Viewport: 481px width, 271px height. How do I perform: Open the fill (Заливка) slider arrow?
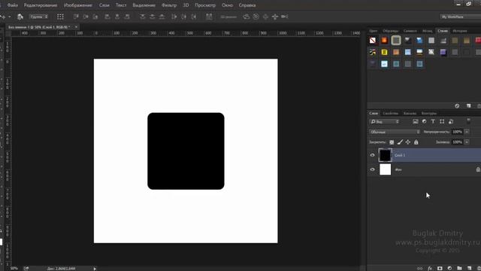(x=467, y=142)
